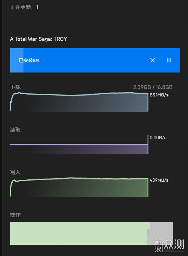Click the 写入 label
This screenshot has height=256, width=188.
(15, 172)
